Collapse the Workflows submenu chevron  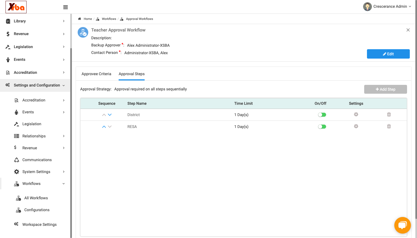coord(64,184)
